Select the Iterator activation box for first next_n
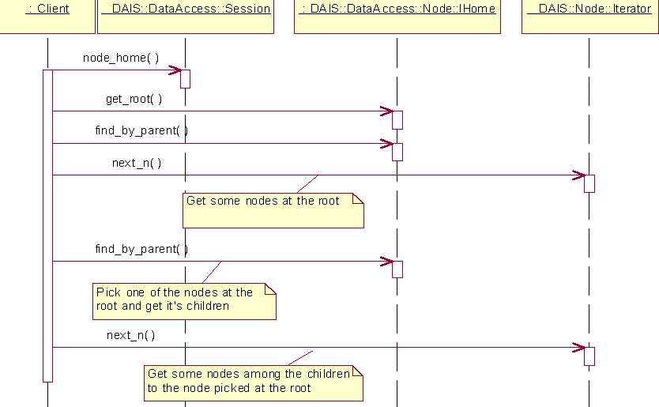The height and width of the screenshot is (407, 659). [589, 183]
